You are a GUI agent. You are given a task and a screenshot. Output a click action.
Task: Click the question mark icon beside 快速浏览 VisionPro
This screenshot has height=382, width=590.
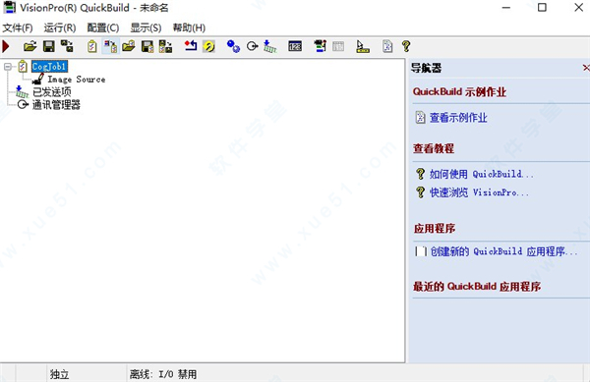point(420,192)
